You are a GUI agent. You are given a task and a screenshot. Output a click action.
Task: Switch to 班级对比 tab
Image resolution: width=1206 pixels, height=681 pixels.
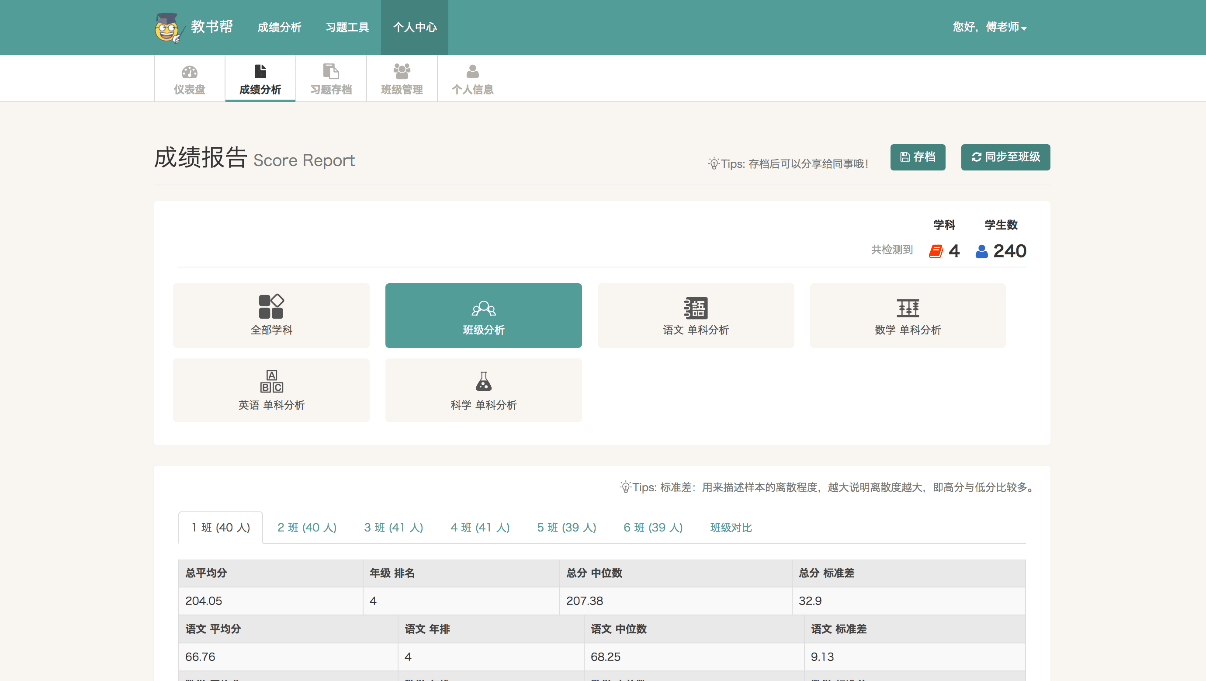tap(730, 528)
